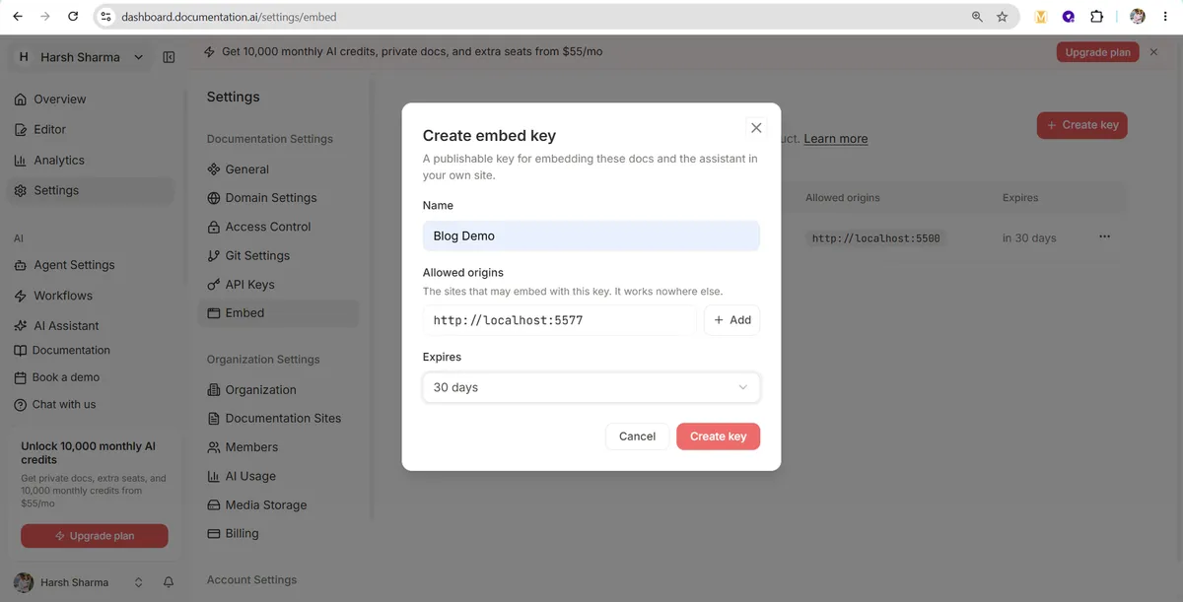Click the sidebar collapse panel icon

pos(169,57)
